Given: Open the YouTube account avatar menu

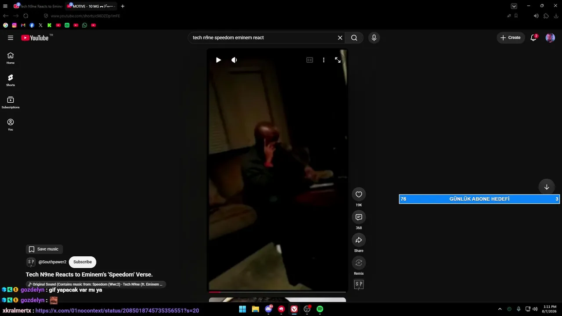Looking at the screenshot, I should (550, 38).
